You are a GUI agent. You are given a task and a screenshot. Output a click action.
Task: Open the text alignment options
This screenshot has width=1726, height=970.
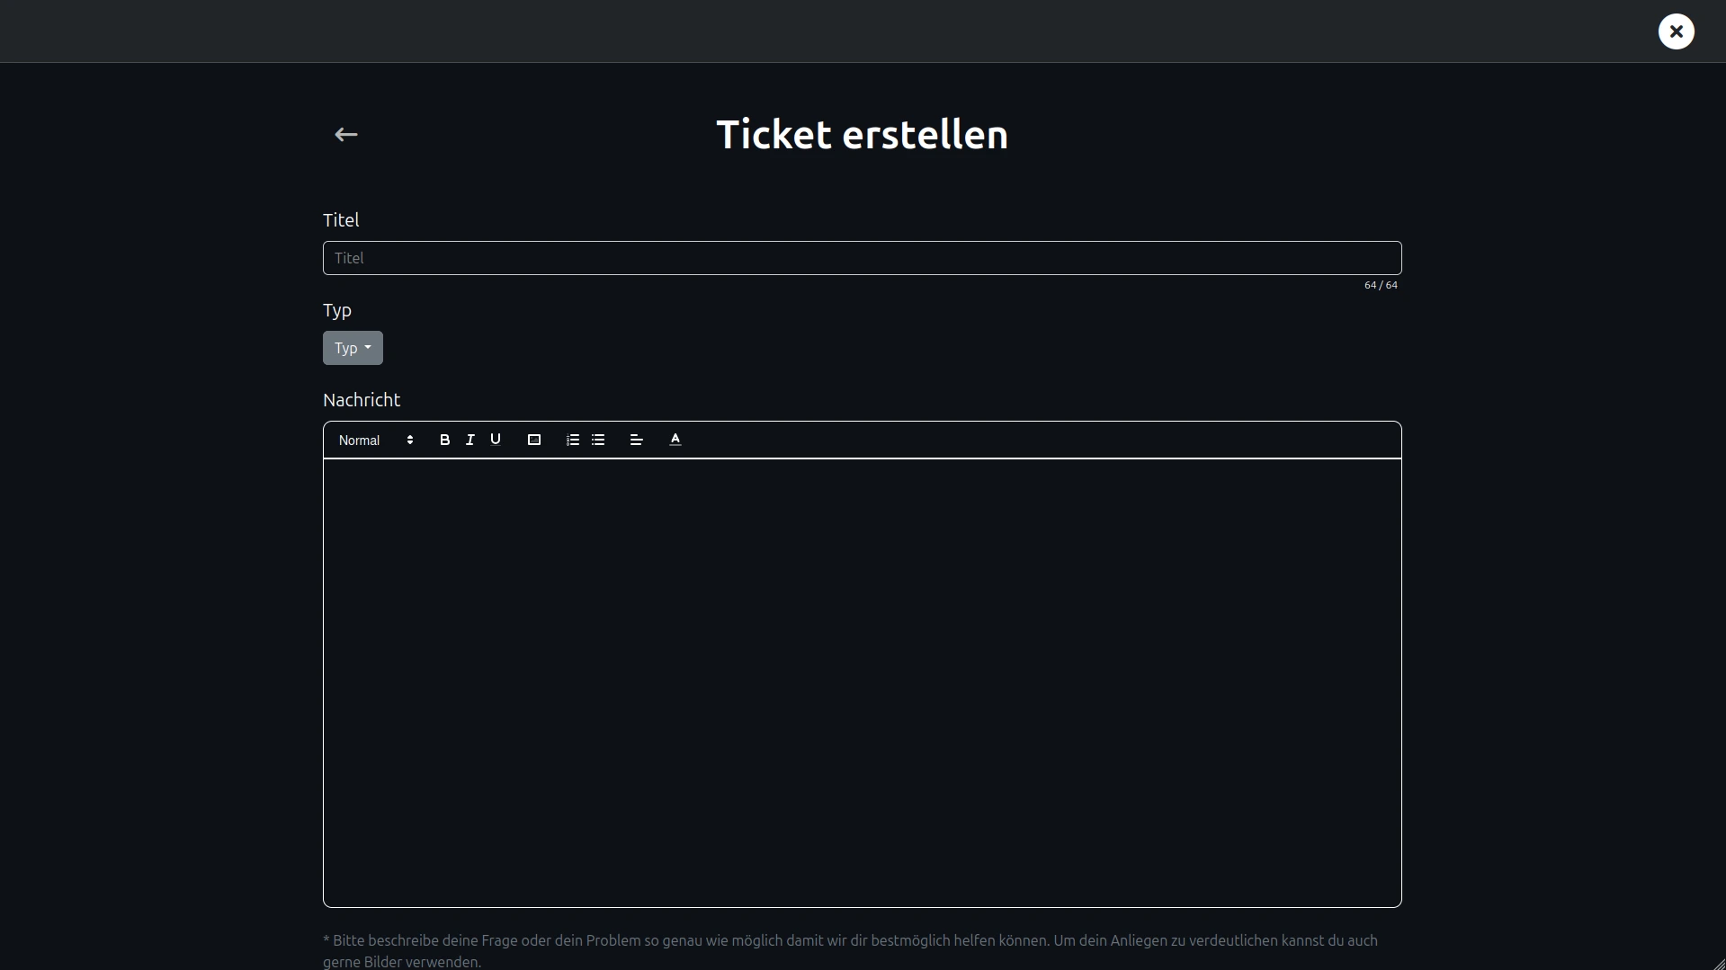[636, 440]
